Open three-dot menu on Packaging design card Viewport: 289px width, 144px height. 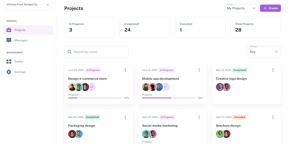pyautogui.click(x=125, y=117)
